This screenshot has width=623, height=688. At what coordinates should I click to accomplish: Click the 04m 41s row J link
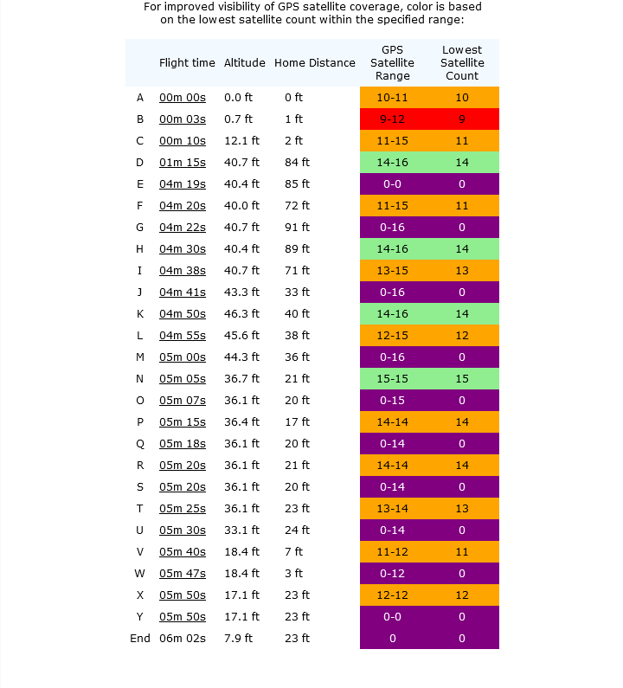coord(182,293)
